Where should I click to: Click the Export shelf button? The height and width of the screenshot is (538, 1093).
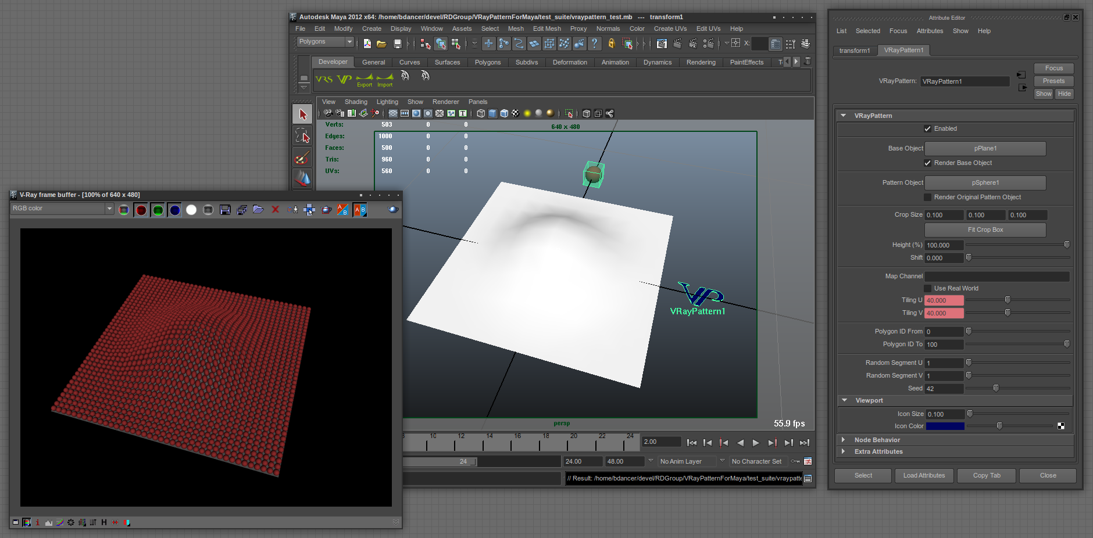[x=365, y=80]
